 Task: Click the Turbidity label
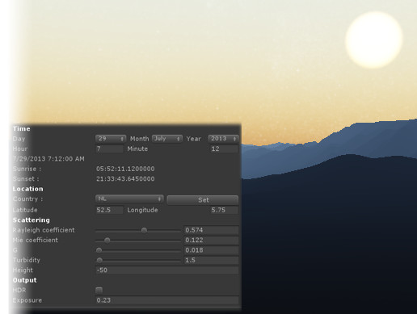coord(26,260)
